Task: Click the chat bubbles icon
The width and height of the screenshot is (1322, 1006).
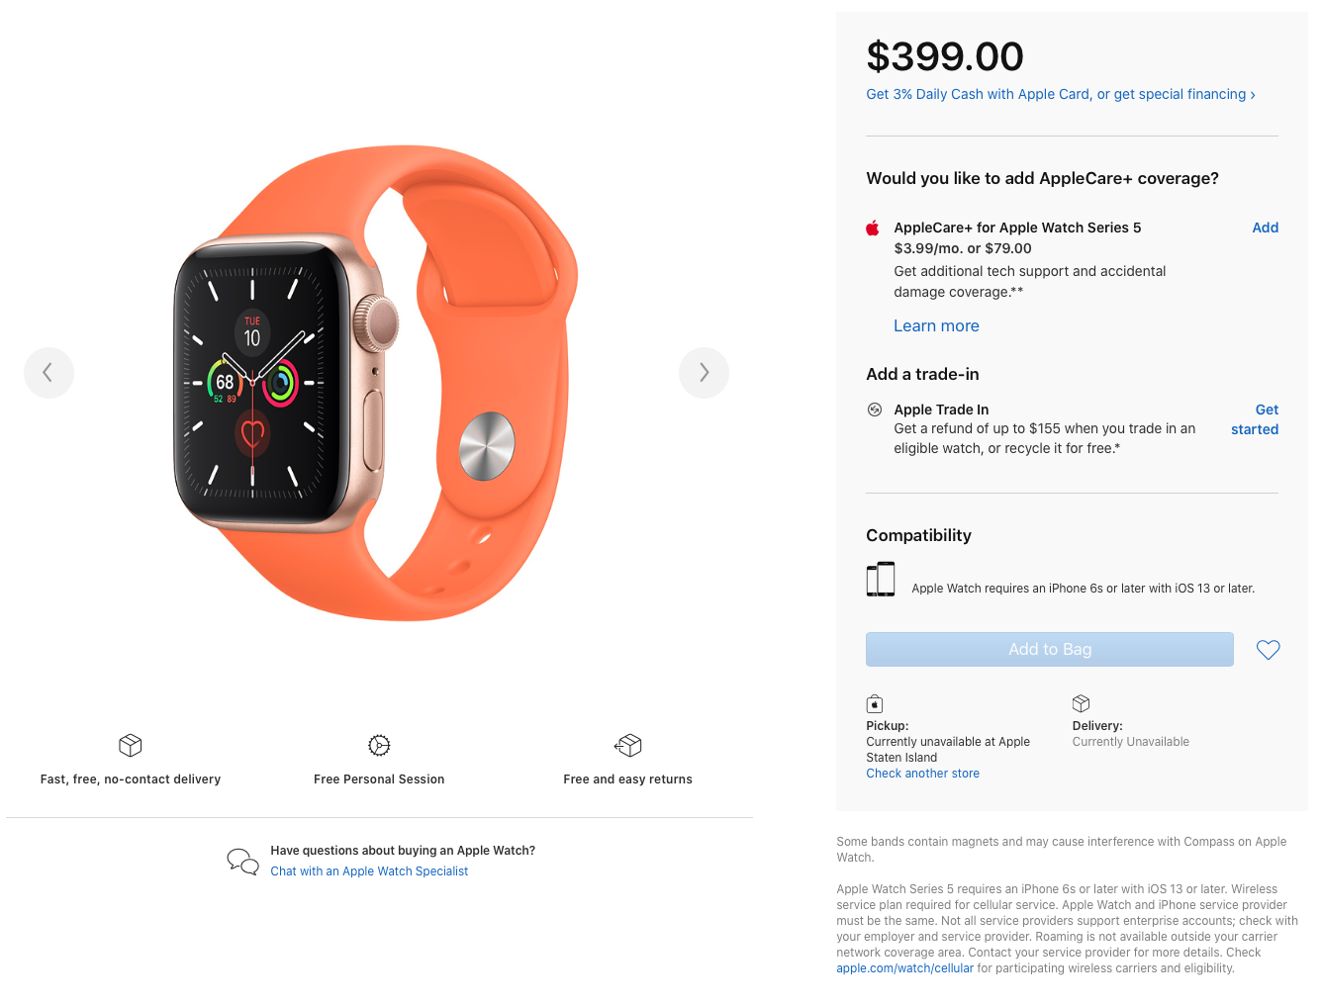Action: pos(242,861)
